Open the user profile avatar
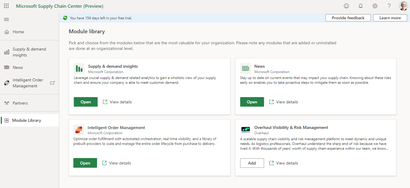 pyautogui.click(x=403, y=6)
